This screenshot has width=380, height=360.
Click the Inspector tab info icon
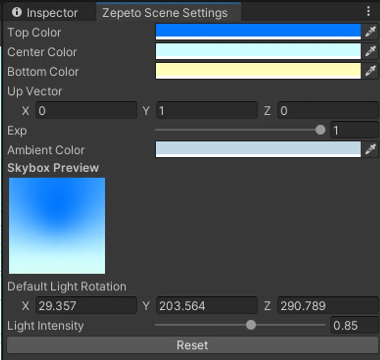coord(17,12)
